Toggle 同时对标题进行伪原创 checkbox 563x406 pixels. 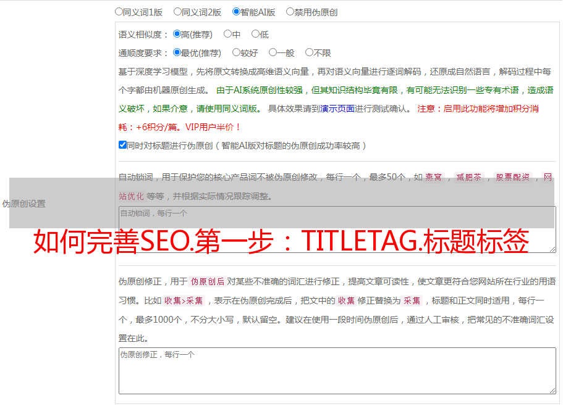tap(122, 145)
